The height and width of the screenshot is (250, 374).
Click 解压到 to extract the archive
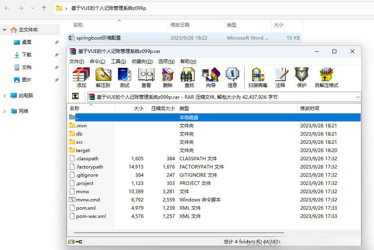coord(103,77)
